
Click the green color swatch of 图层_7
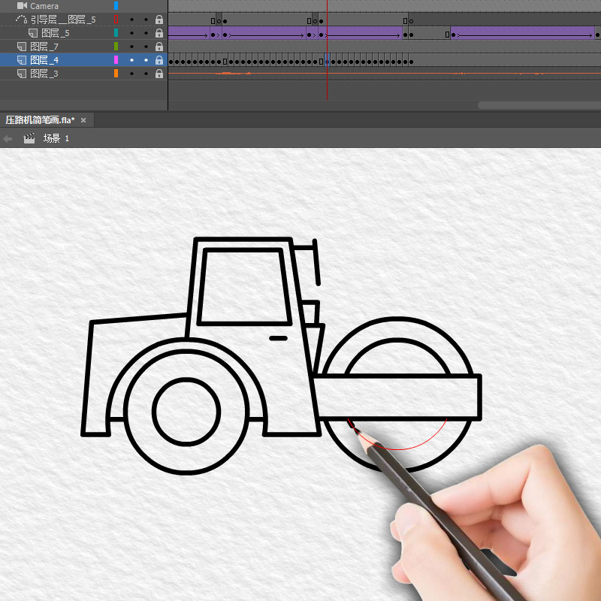pos(116,46)
